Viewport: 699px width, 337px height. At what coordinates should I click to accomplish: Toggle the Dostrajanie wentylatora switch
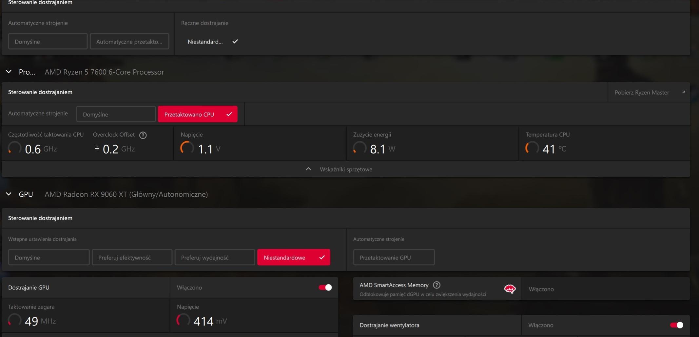point(677,325)
